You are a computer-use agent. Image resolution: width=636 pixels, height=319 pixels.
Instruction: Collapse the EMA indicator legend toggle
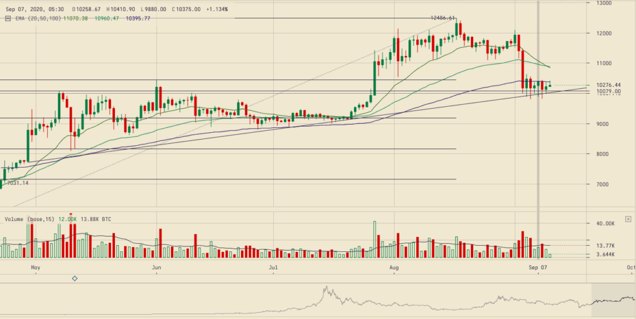pyautogui.click(x=8, y=19)
